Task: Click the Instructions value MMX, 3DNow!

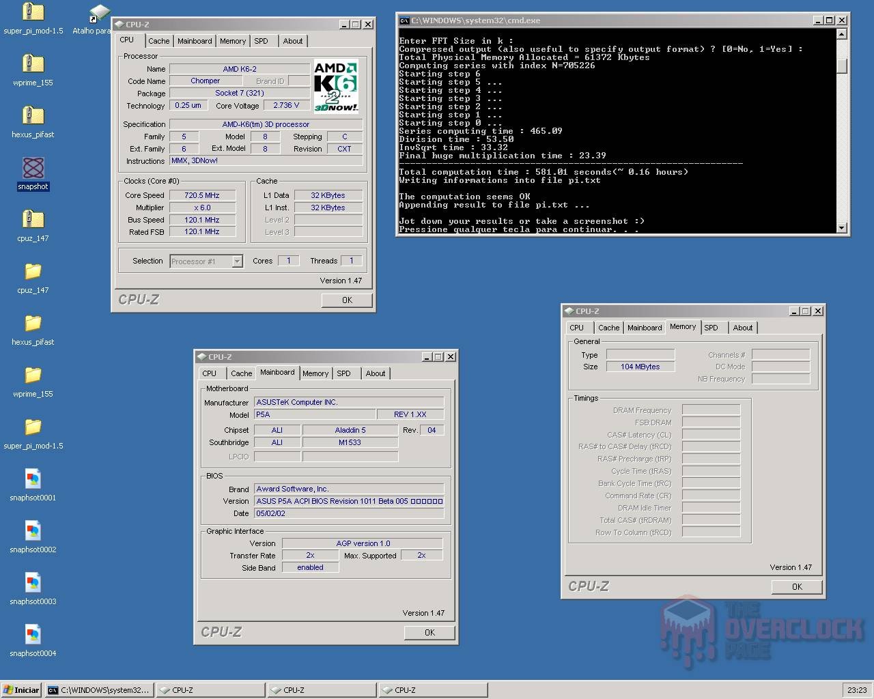Action: [266, 161]
